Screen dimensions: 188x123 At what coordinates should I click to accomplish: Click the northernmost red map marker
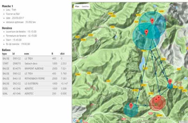point(152,21)
